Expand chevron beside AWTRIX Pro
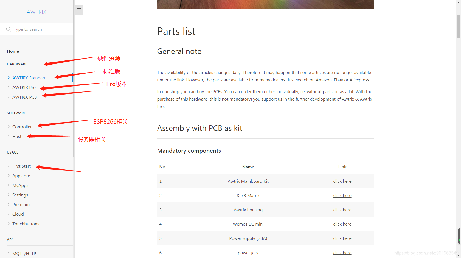 click(9, 87)
